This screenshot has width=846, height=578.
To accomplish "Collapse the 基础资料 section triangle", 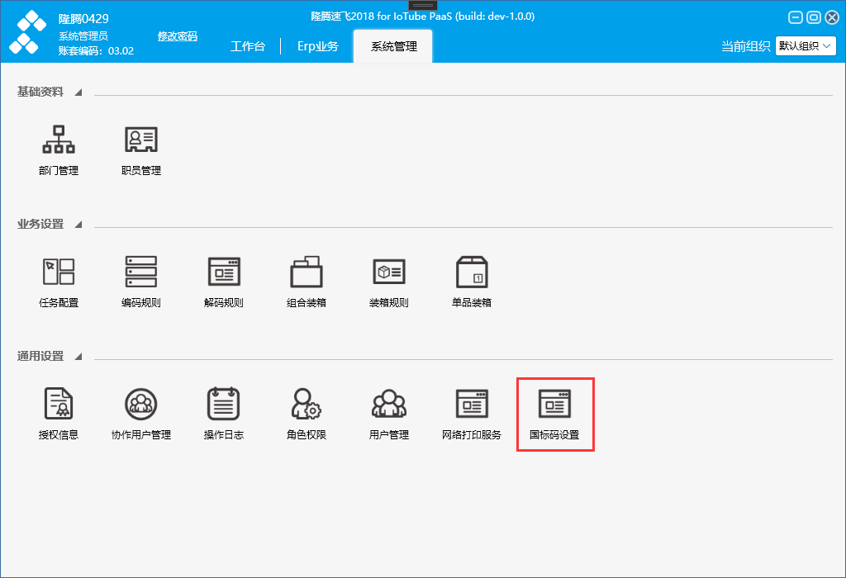I will (x=78, y=92).
